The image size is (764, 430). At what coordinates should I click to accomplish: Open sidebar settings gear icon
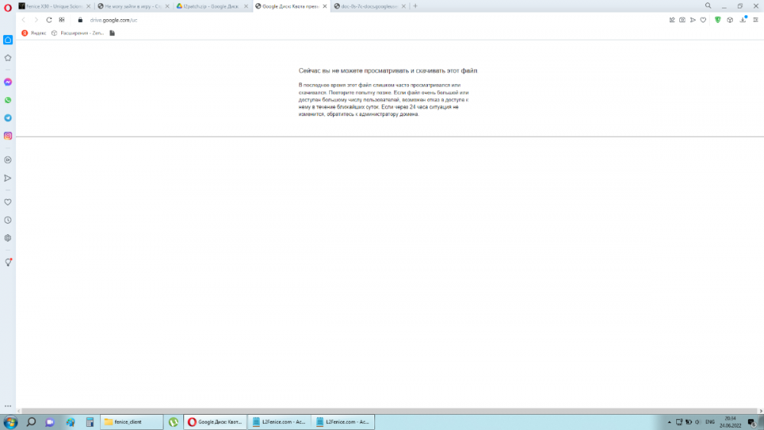(8, 238)
